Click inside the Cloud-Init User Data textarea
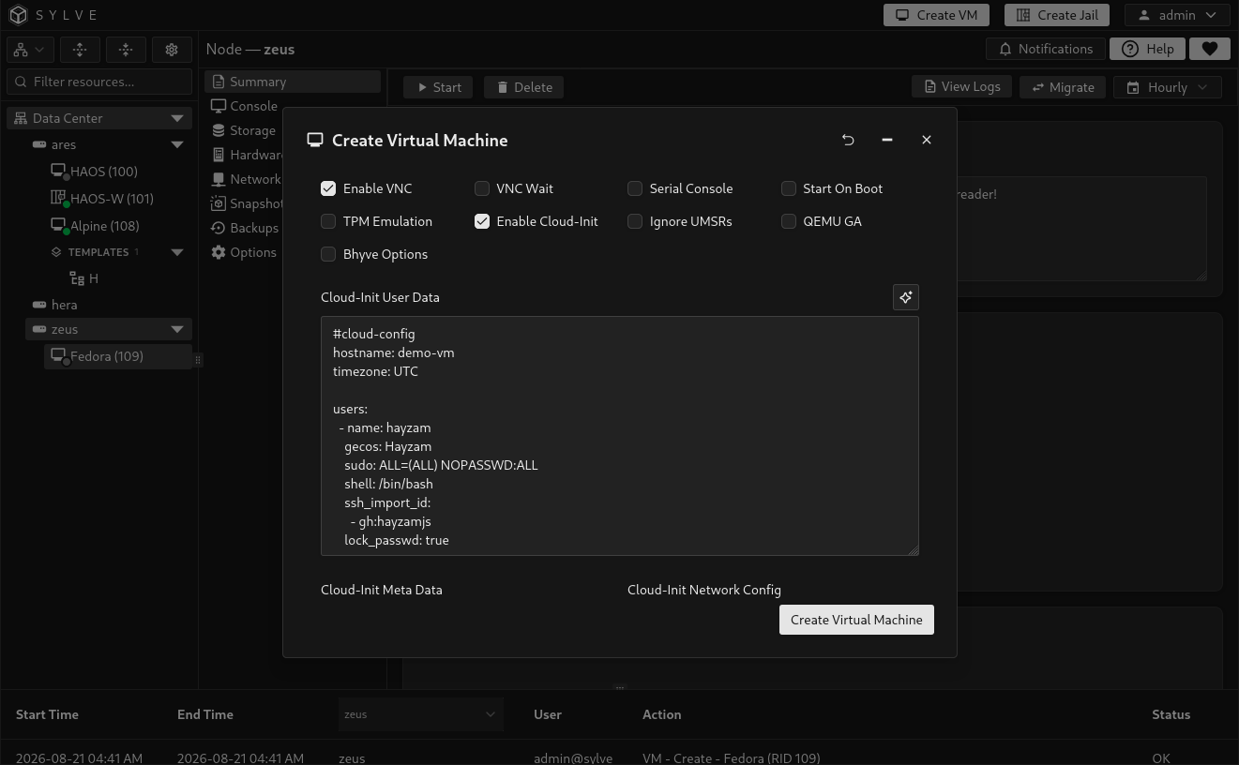The width and height of the screenshot is (1239, 765). (620, 436)
